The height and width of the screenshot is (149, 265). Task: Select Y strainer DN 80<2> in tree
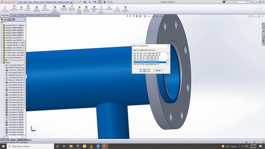(x=15, y=43)
